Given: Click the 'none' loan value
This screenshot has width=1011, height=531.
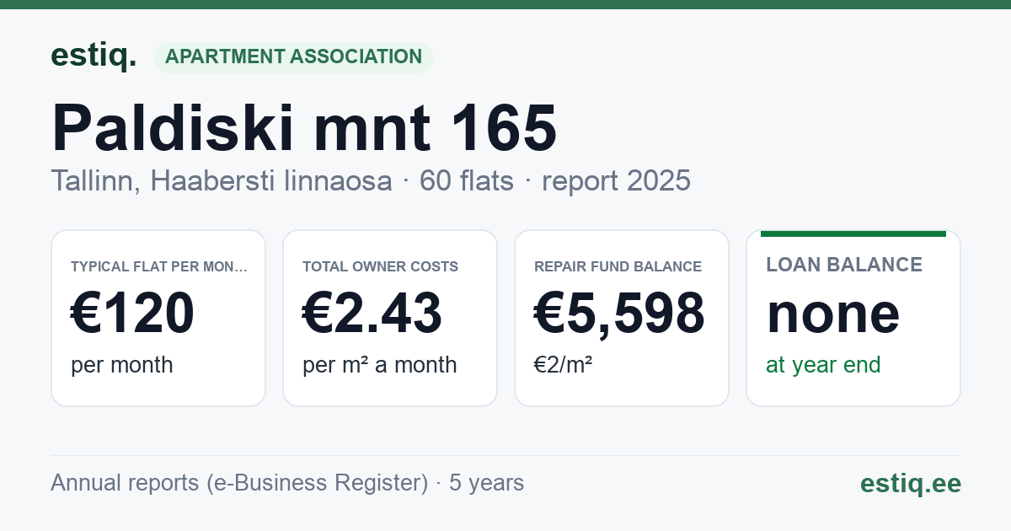Looking at the screenshot, I should pyautogui.click(x=833, y=314).
